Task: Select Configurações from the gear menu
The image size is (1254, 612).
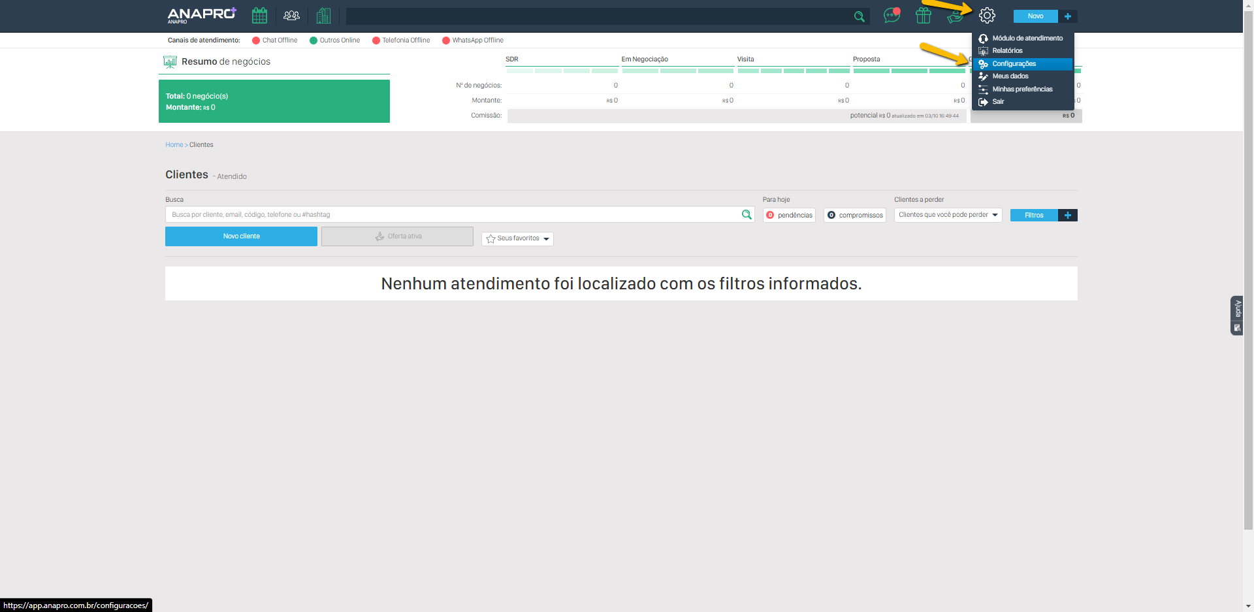Action: coord(1014,64)
